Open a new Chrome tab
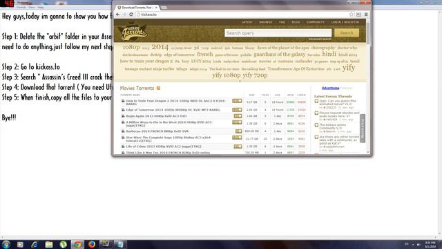This screenshot has height=249, width=442. tap(164, 8)
